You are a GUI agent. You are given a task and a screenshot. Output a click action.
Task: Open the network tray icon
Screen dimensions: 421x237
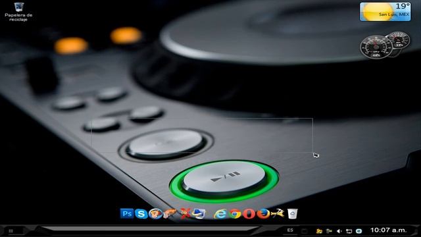pyautogui.click(x=329, y=231)
